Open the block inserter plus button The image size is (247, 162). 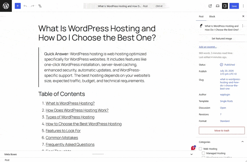tap(18, 6)
